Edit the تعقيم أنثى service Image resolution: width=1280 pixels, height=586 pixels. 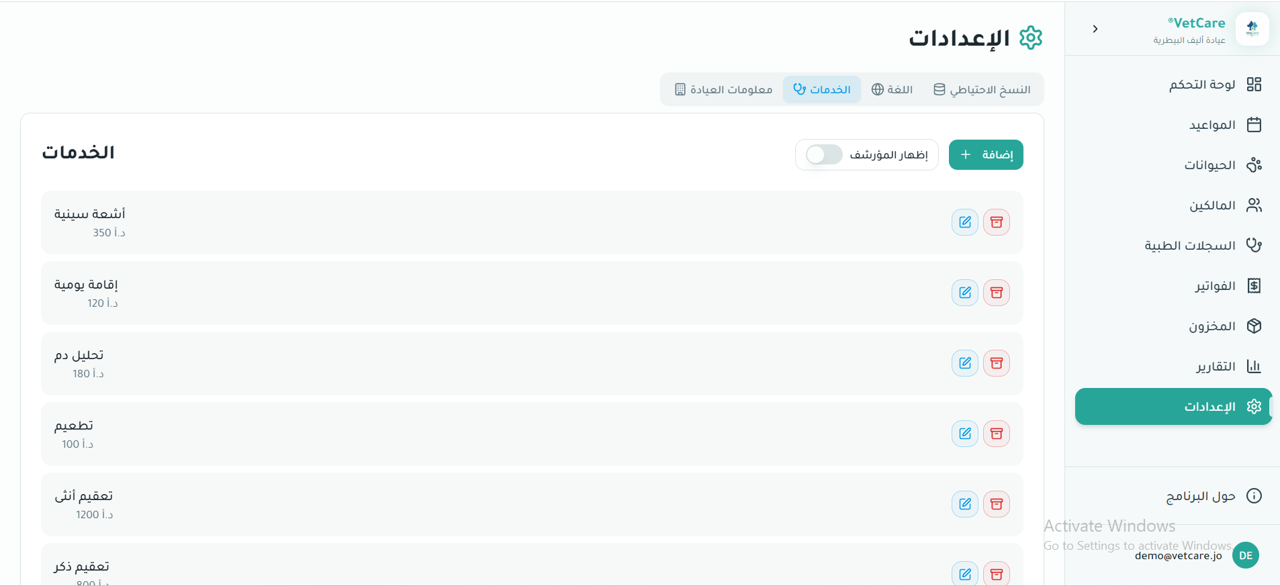(x=965, y=504)
